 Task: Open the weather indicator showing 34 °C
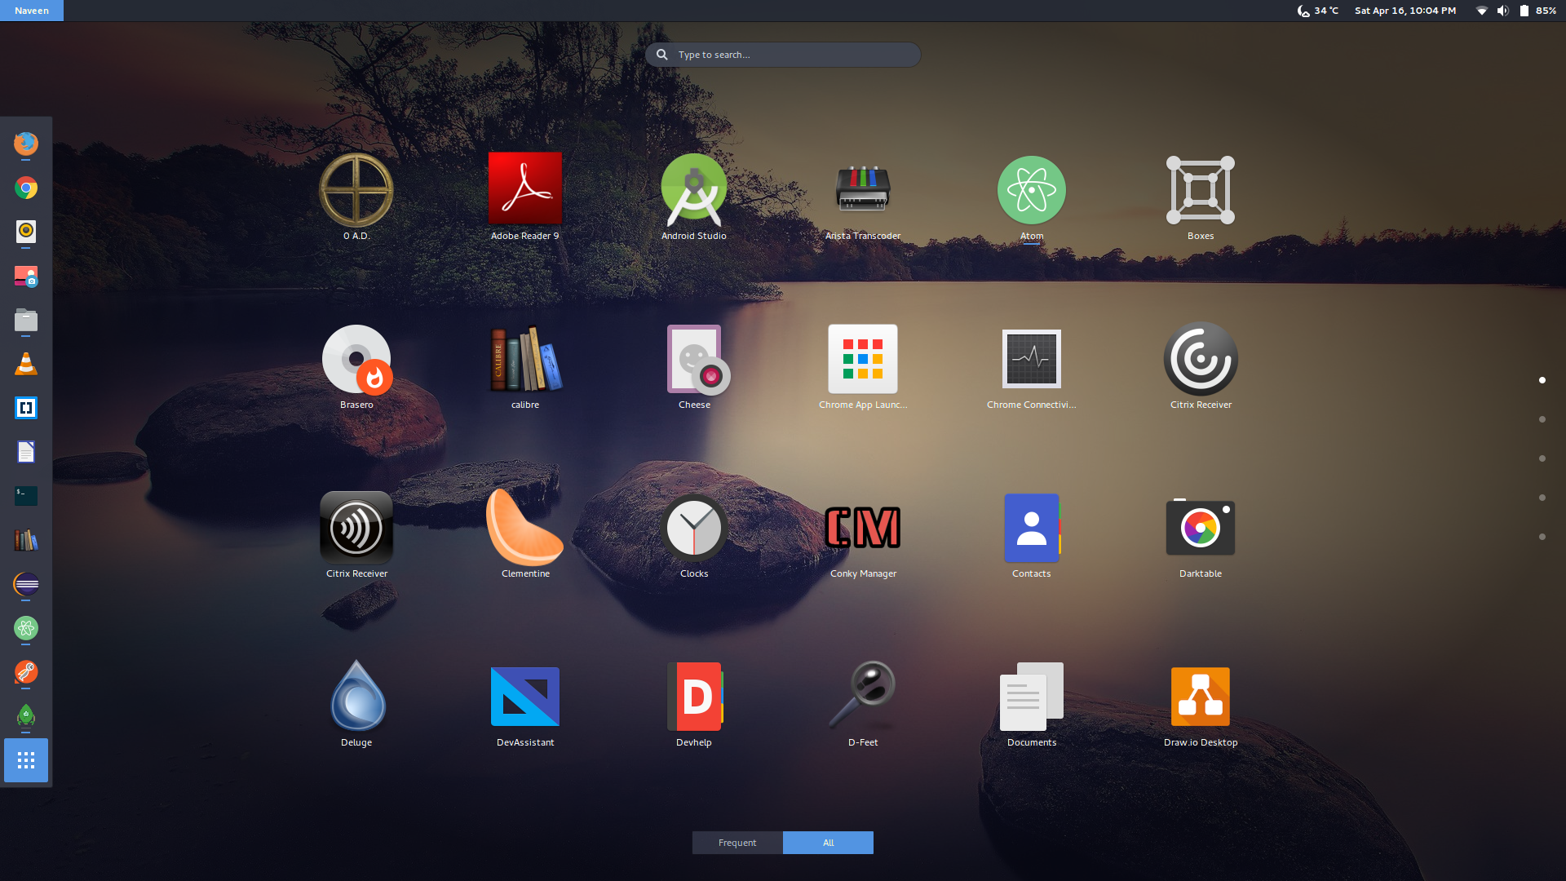coord(1318,11)
